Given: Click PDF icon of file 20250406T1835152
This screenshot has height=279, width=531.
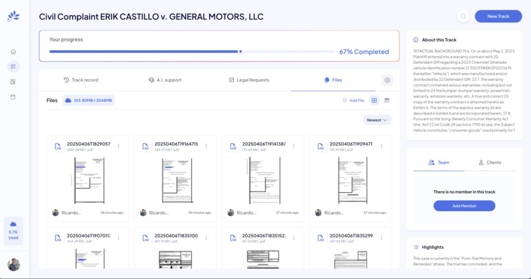Looking at the screenshot, I should 233,238.
